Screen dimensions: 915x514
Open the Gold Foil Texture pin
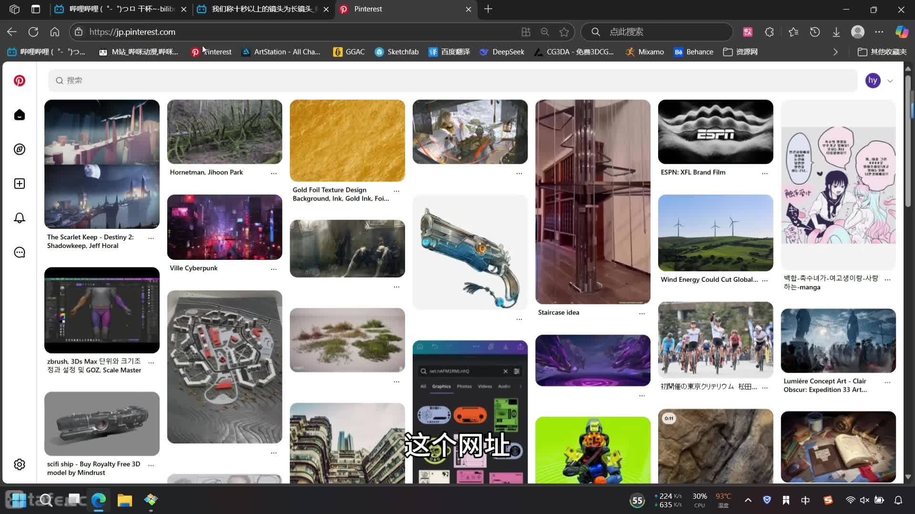tap(347, 140)
